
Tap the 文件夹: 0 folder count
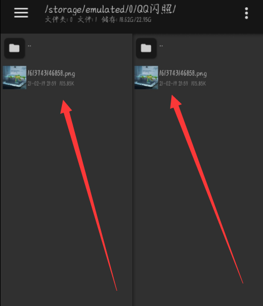pos(59,20)
